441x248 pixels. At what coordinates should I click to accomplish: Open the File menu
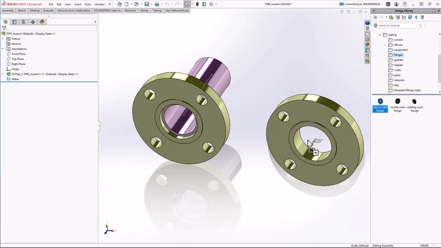pyautogui.click(x=51, y=4)
